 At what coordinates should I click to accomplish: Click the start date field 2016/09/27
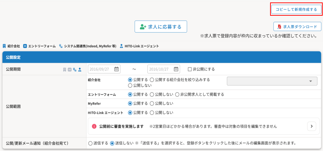pos(101,69)
